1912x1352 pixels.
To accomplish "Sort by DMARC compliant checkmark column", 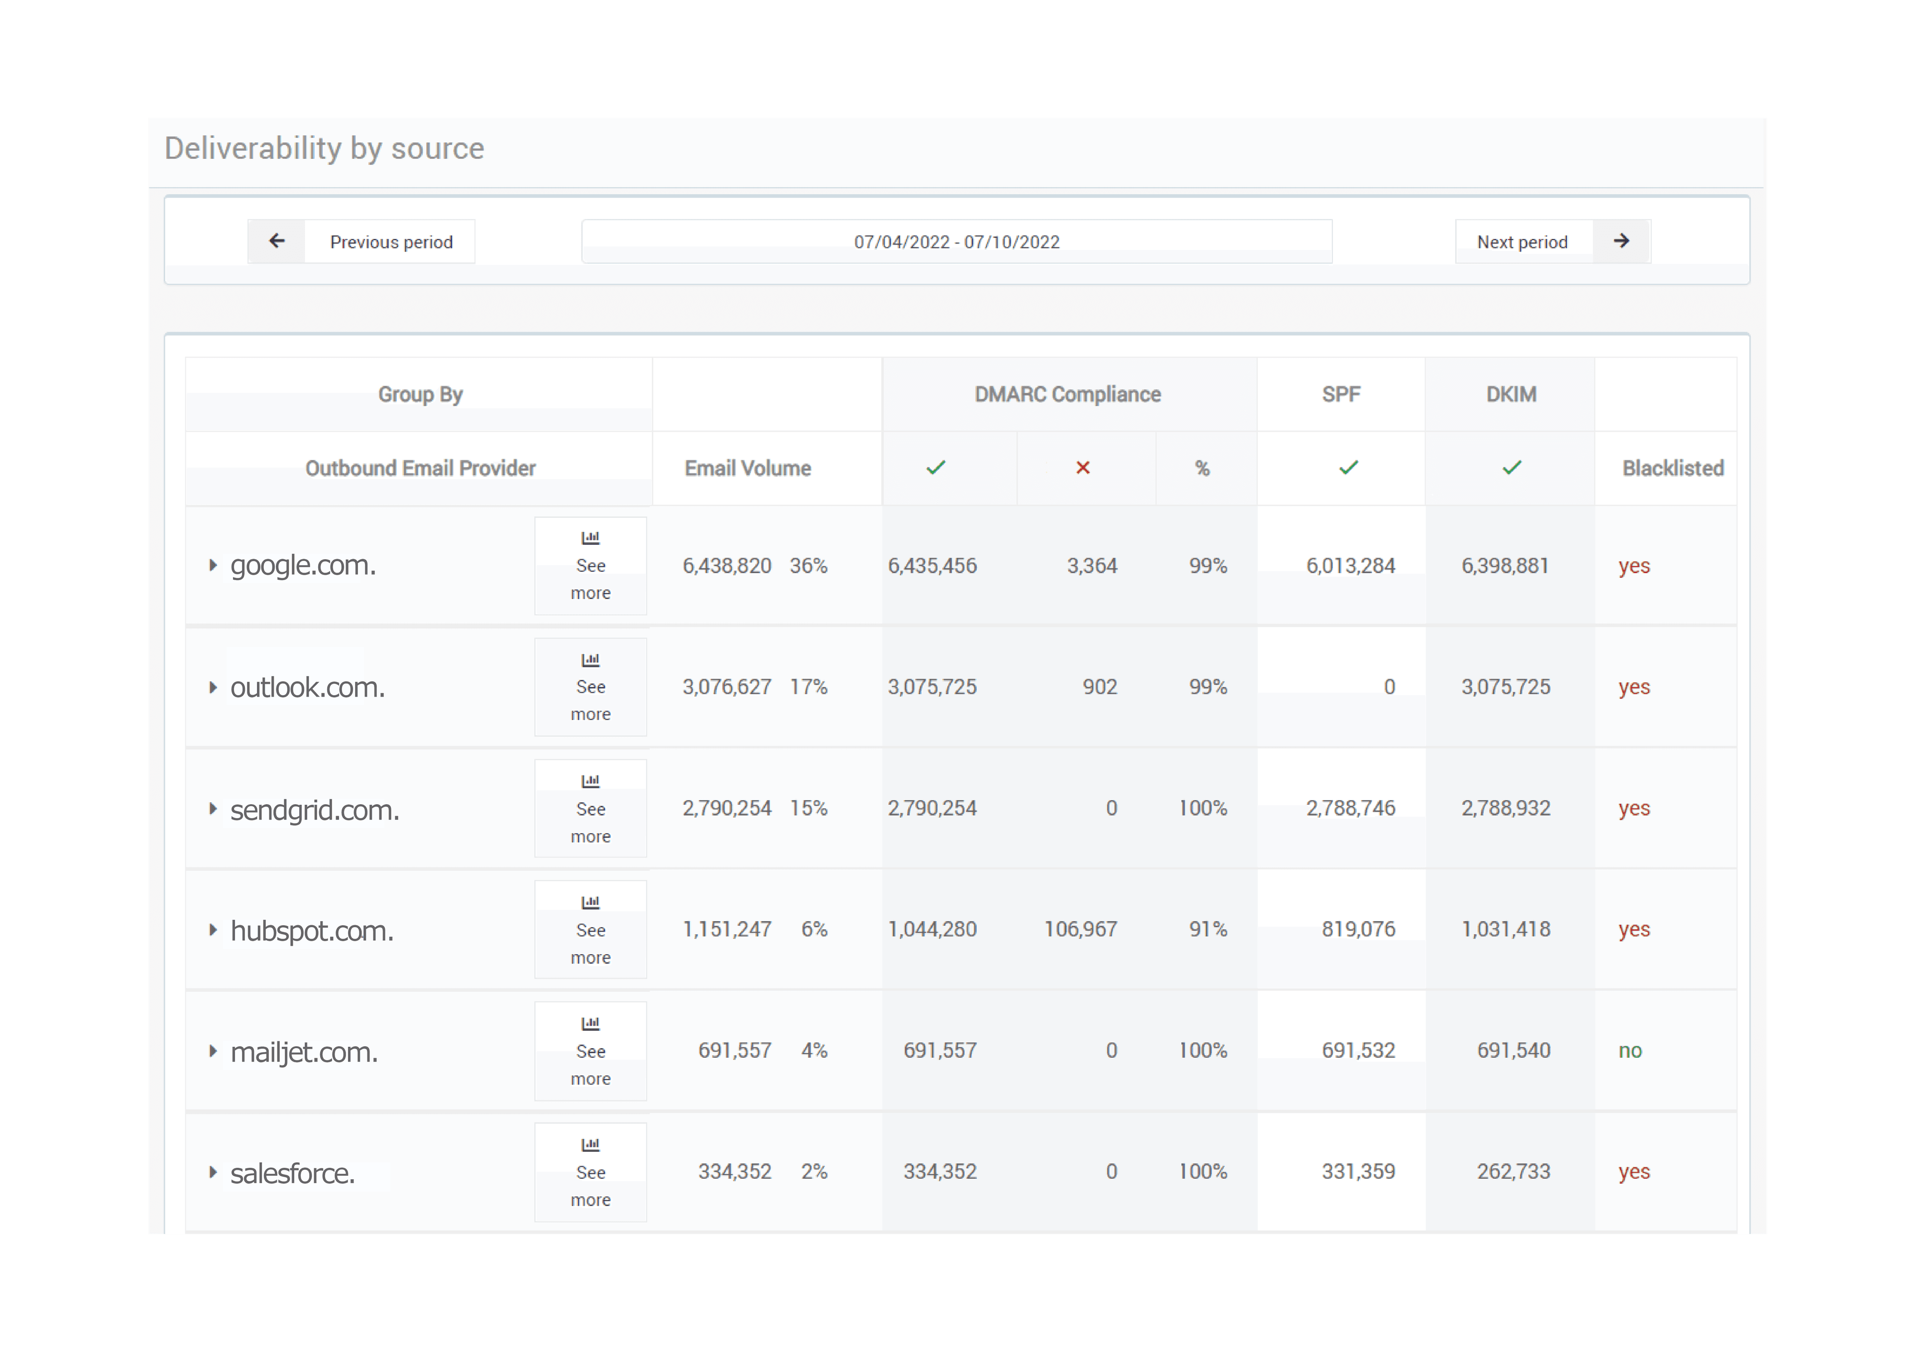I will [x=936, y=467].
